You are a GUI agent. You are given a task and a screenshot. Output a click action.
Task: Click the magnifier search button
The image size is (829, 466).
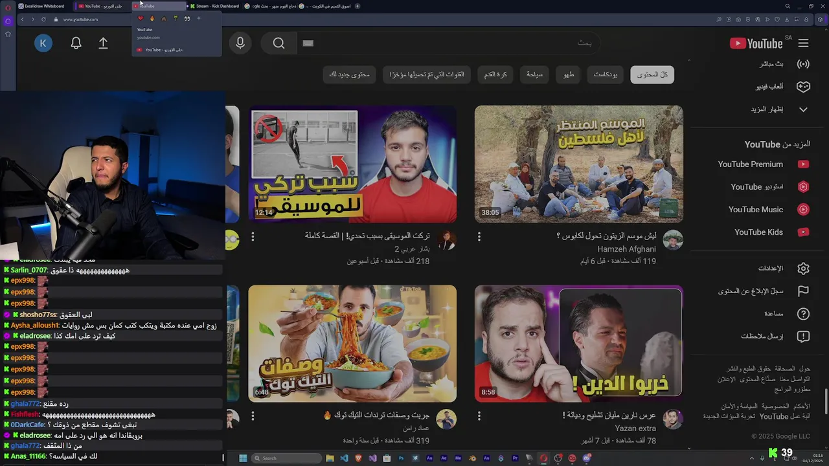(x=278, y=43)
